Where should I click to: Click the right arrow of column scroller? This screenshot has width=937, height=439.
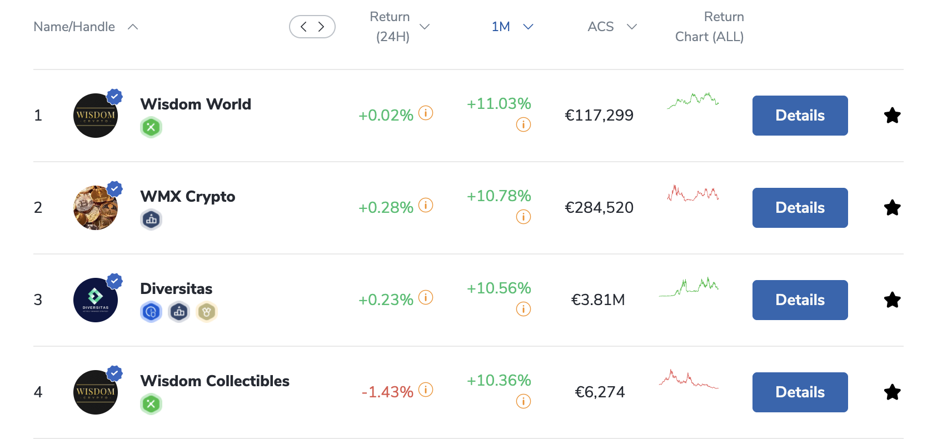coord(321,27)
